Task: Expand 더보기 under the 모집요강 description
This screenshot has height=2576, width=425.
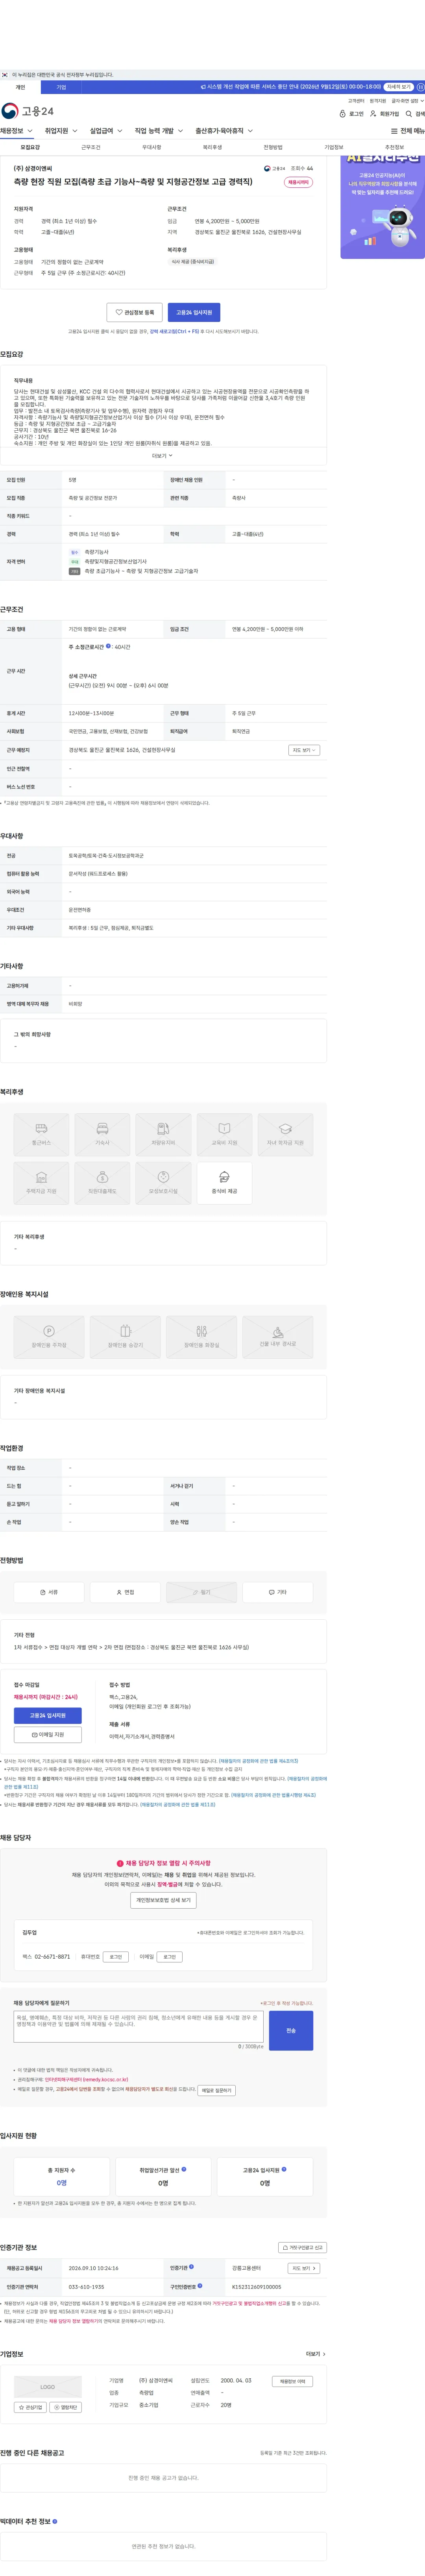Action: tap(162, 455)
